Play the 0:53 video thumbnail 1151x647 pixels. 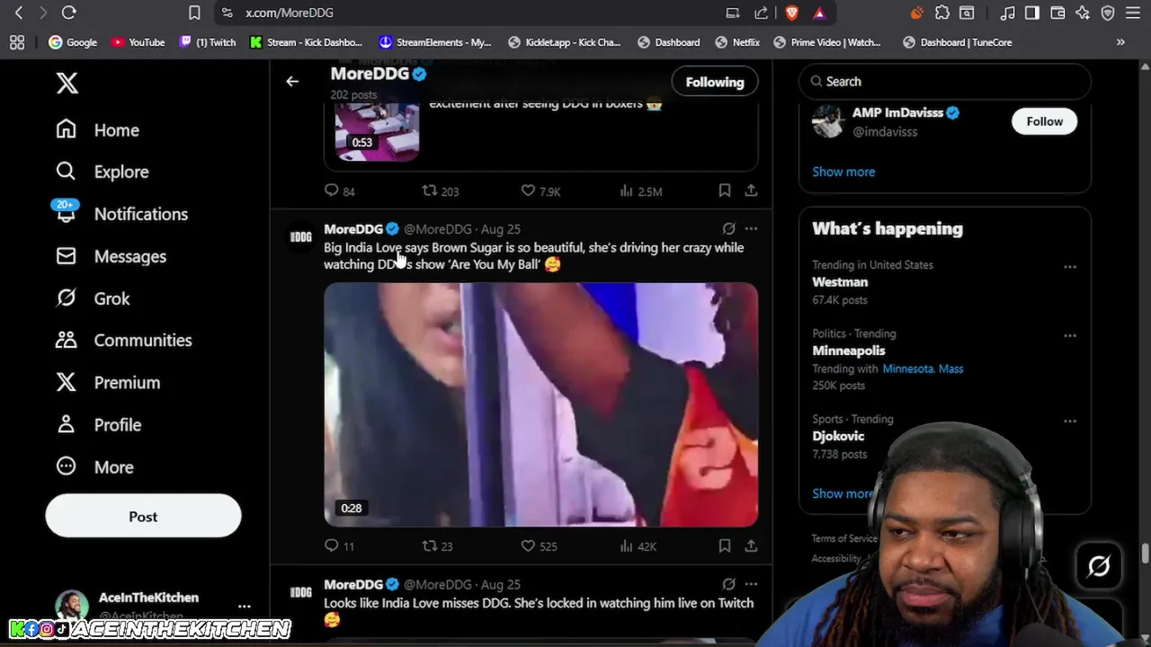point(377,133)
